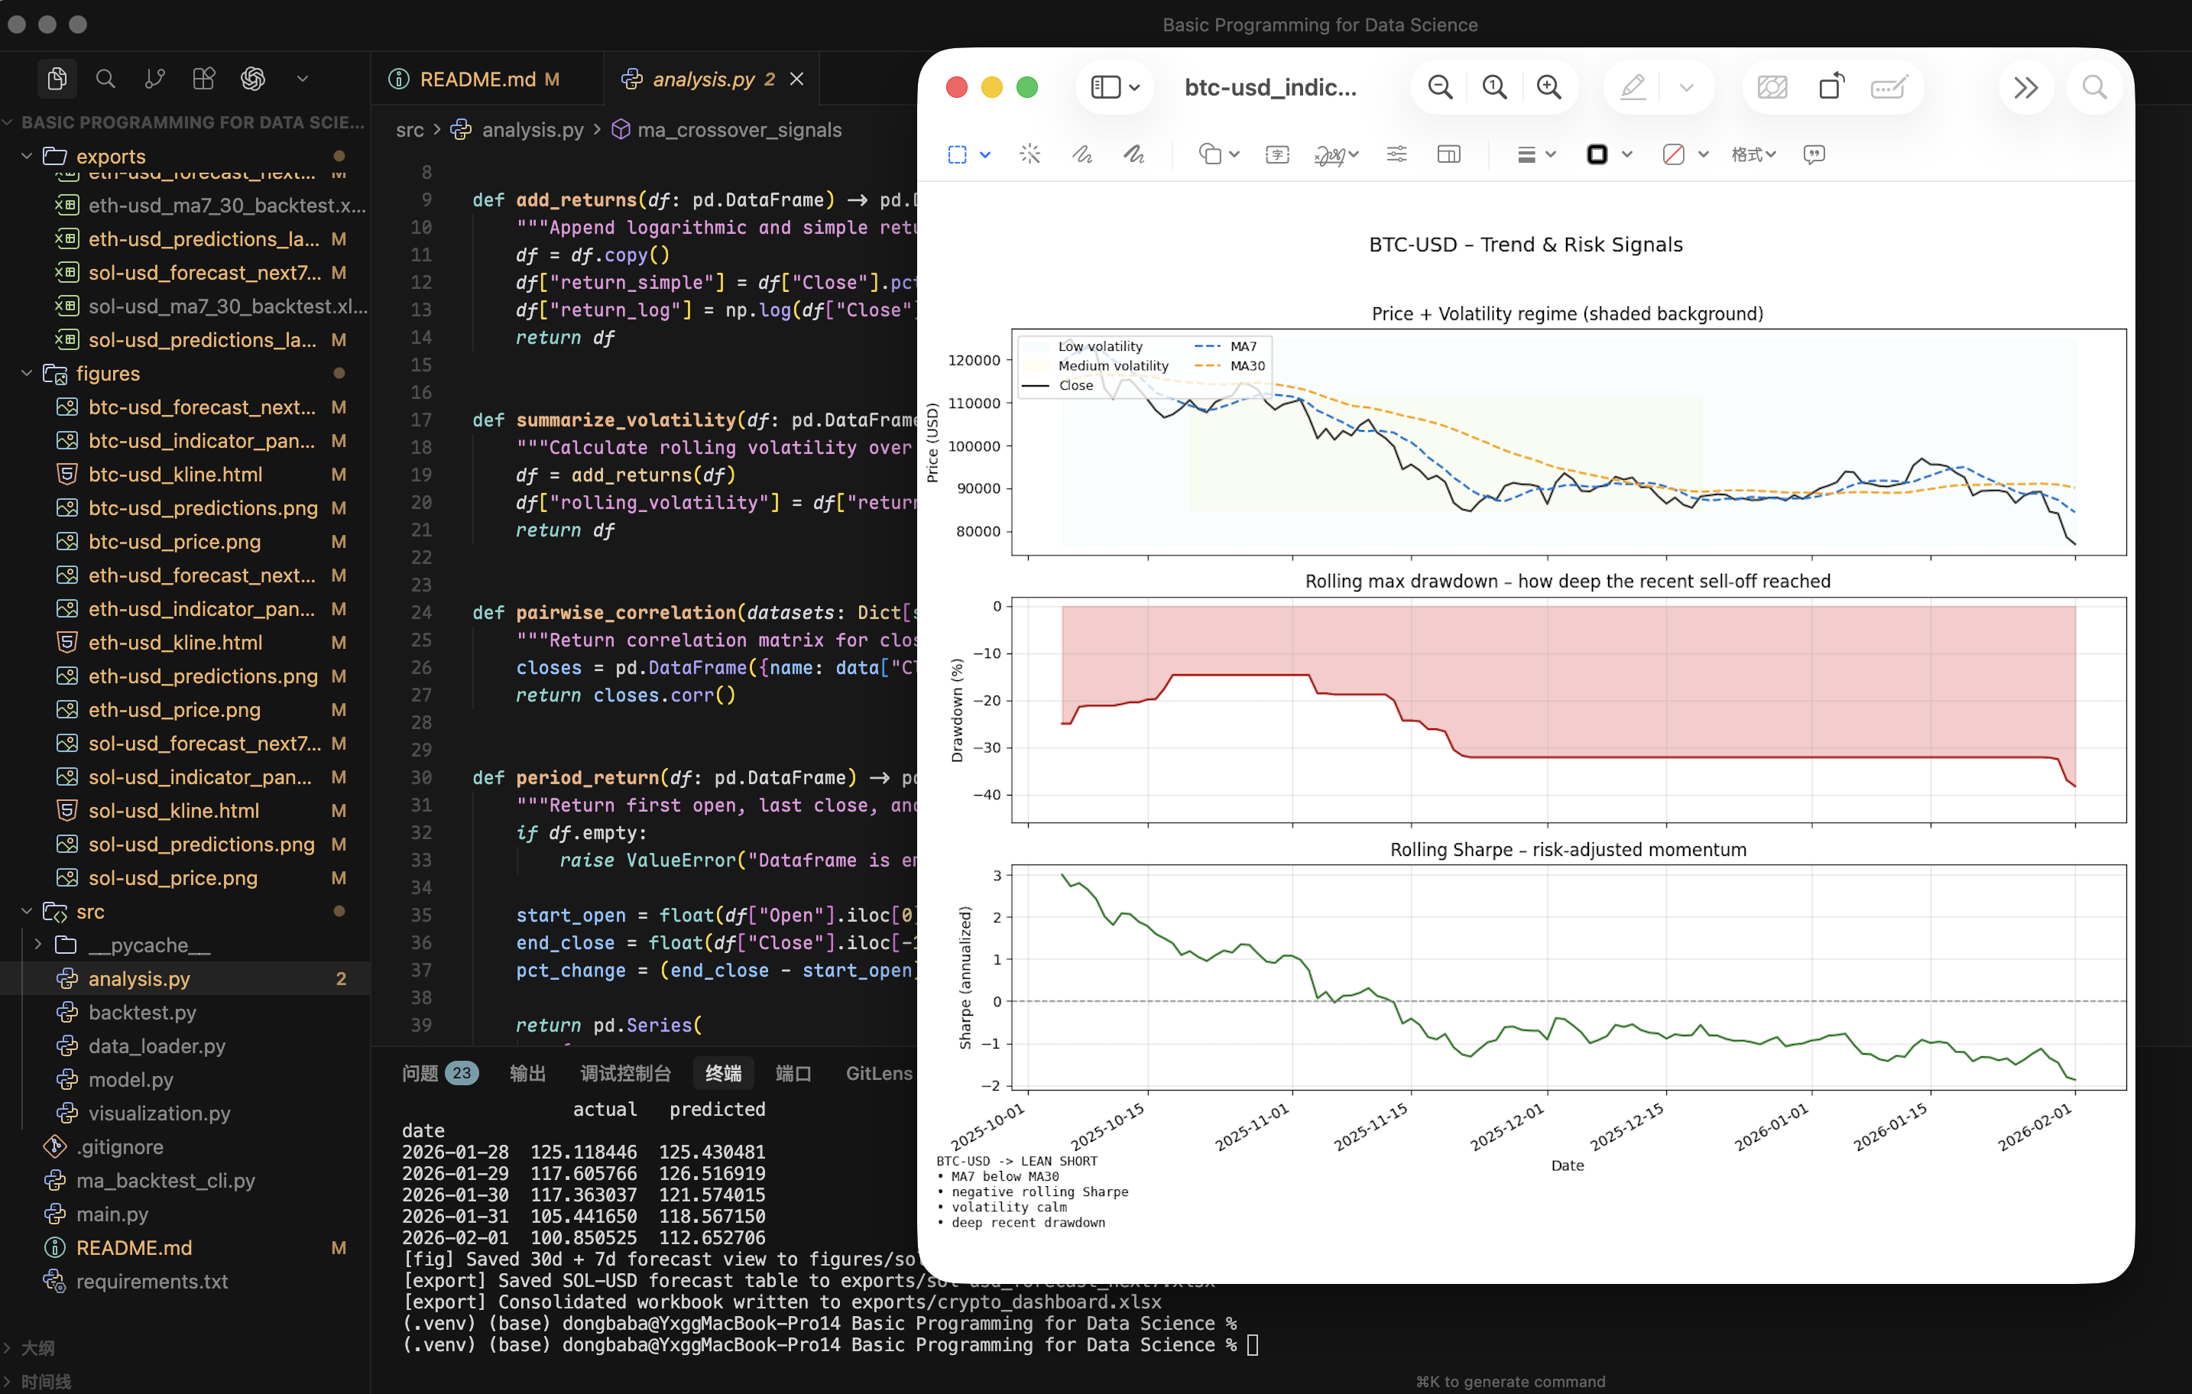This screenshot has height=1394, width=2192.
Task: Toggle Preview's sidebar view control
Action: coord(1106,86)
